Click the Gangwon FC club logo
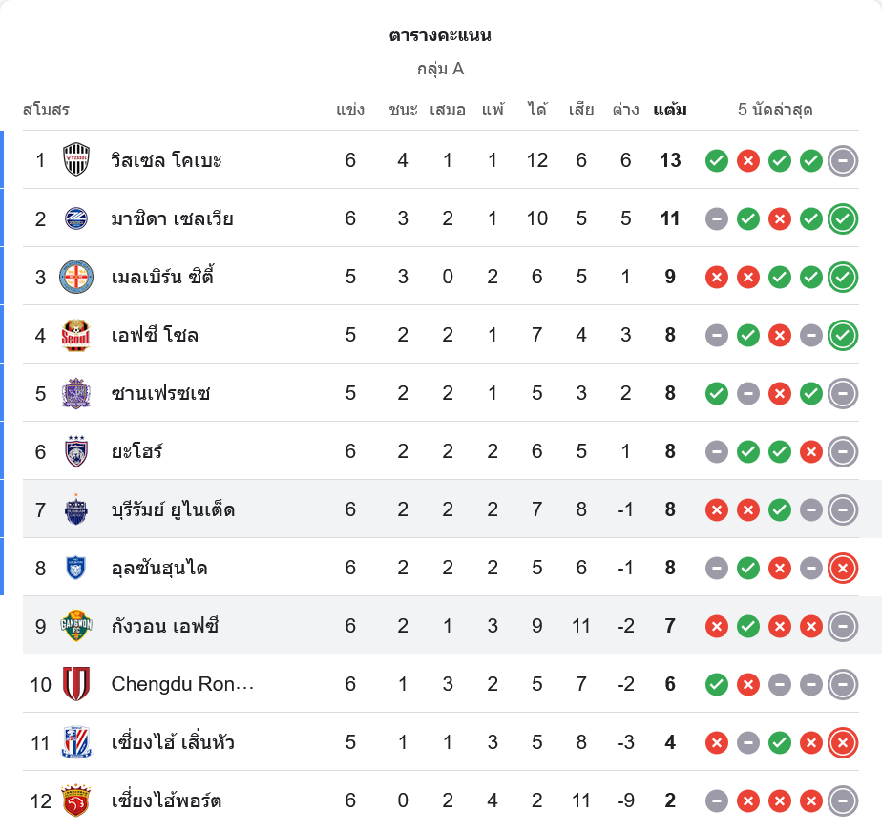 pyautogui.click(x=76, y=626)
